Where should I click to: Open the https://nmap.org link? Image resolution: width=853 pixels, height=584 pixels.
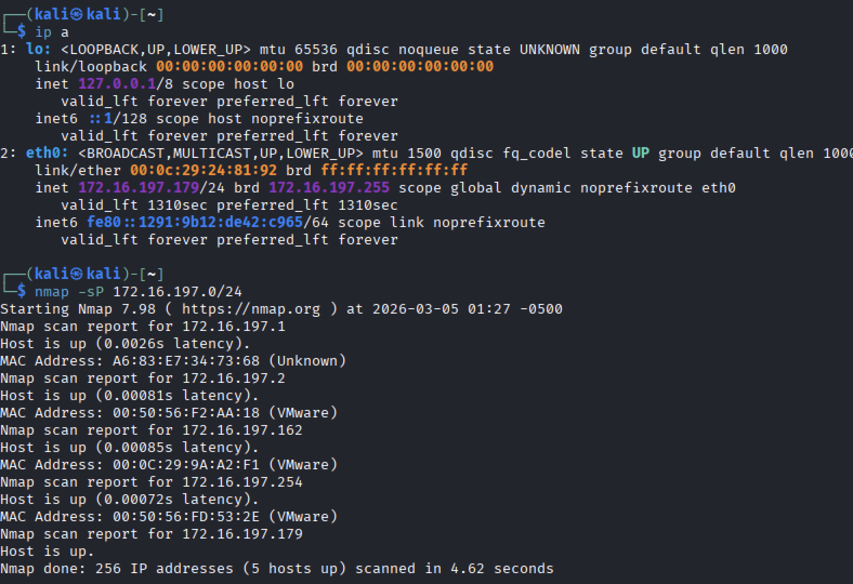(x=251, y=309)
